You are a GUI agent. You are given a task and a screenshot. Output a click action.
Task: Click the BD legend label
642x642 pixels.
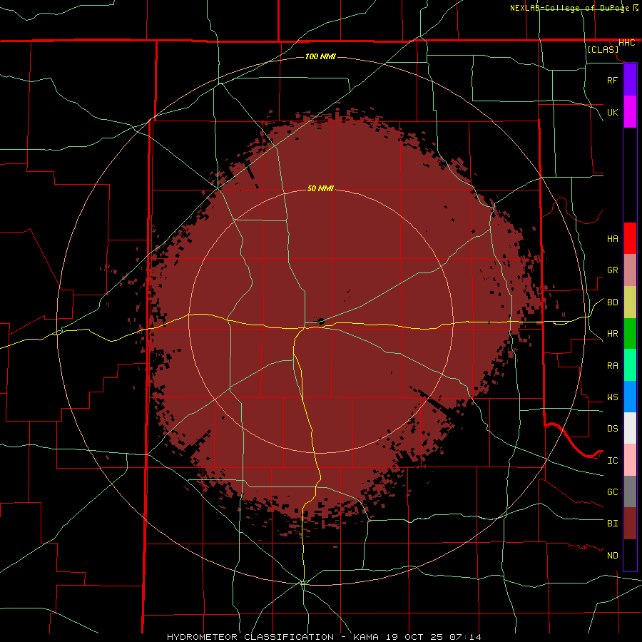click(612, 302)
